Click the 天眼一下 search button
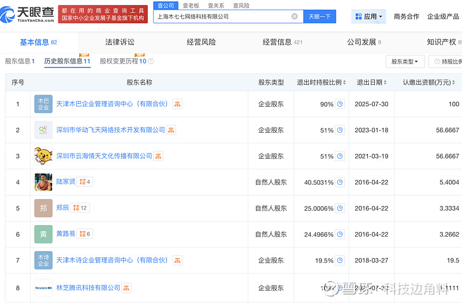Image resolution: width=462 pixels, height=303 pixels. coord(320,17)
